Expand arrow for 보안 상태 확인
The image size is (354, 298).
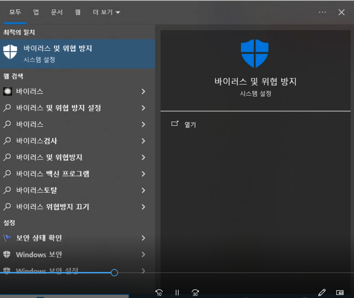coord(143,238)
